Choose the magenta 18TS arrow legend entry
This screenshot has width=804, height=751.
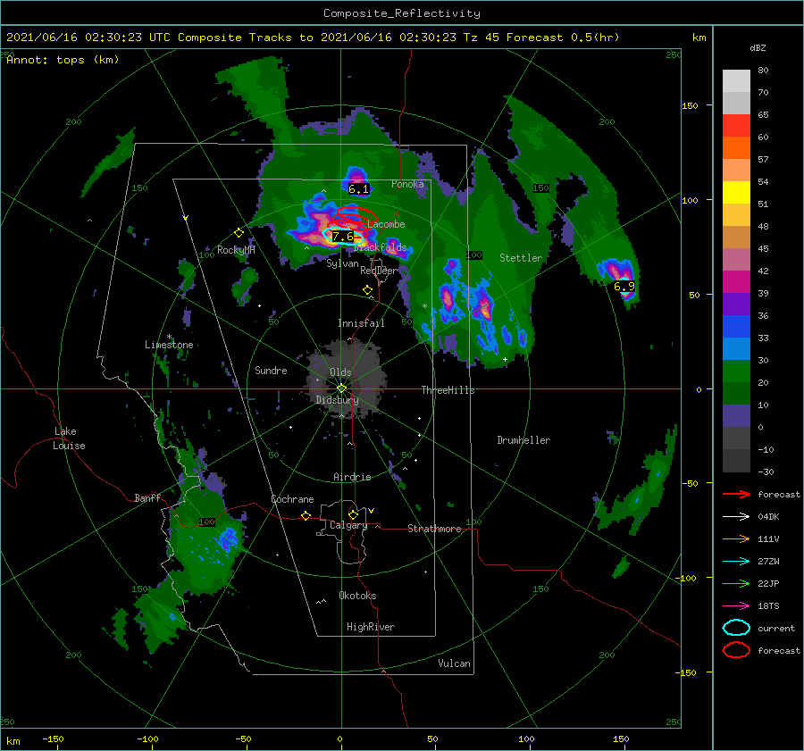pyautogui.click(x=736, y=606)
